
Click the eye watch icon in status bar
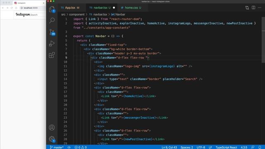point(69,147)
